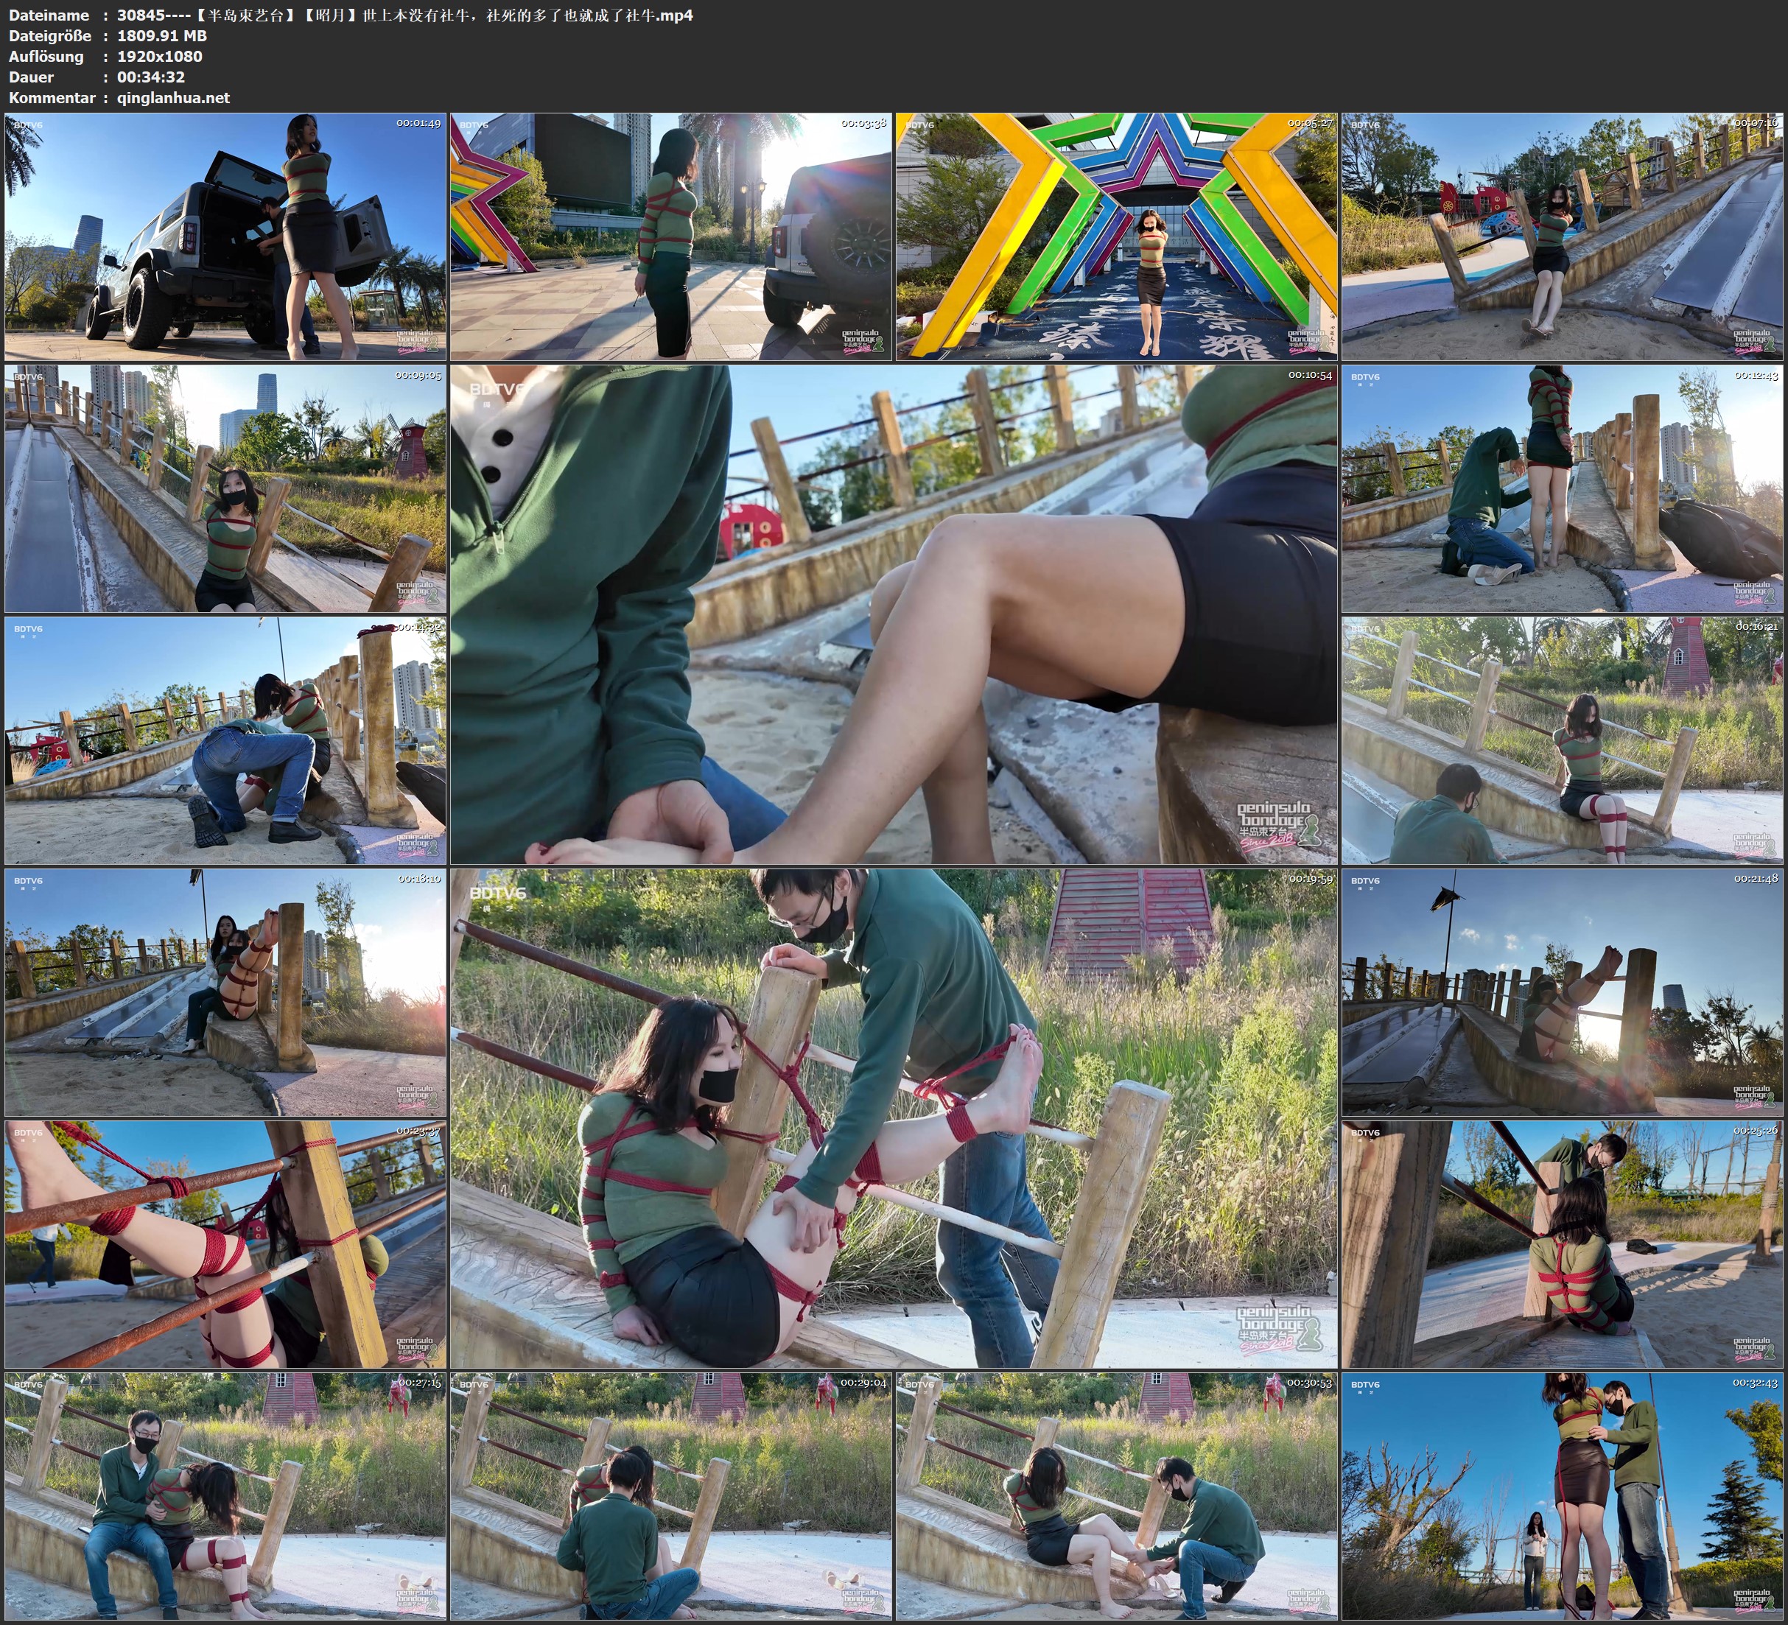1788x1625 pixels.
Task: Open the thumbnail labeled 00:29:04
Action: (x=670, y=1495)
